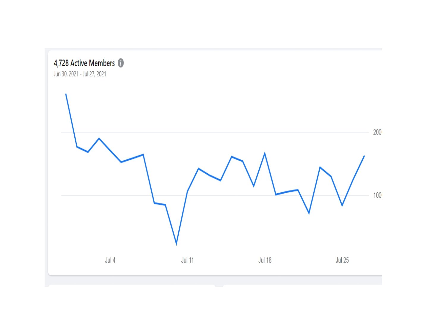Click the dip point just above Jul 25

pyautogui.click(x=342, y=205)
